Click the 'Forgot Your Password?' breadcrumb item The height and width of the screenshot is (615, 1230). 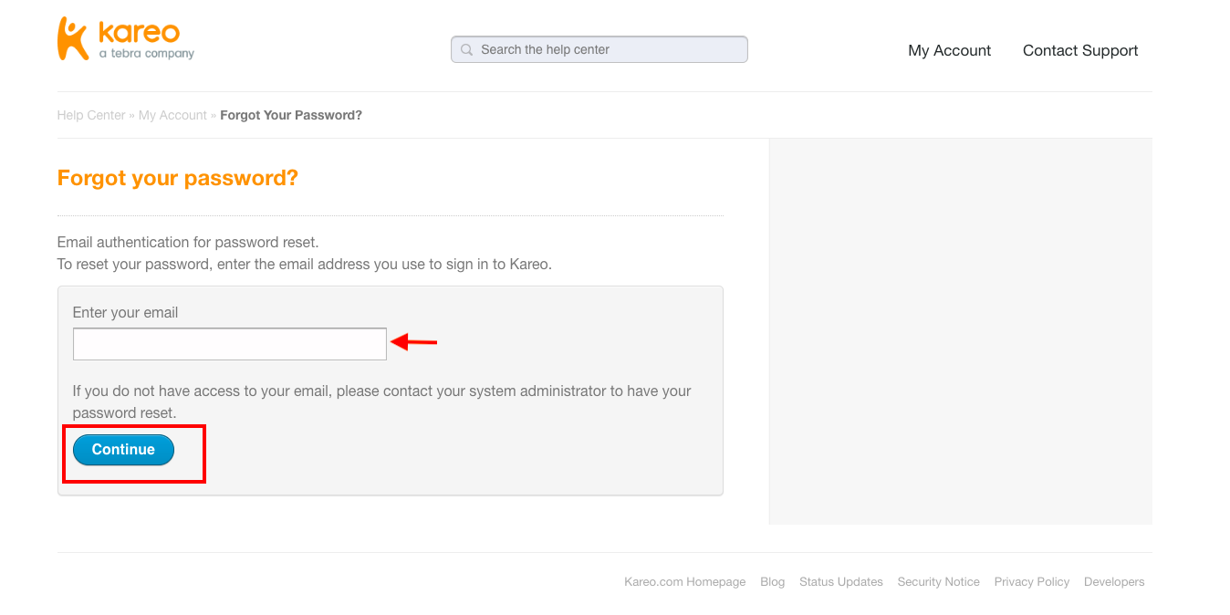coord(291,115)
